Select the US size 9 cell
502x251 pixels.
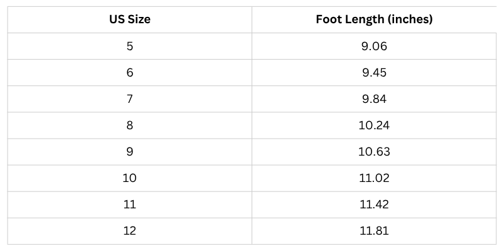pyautogui.click(x=130, y=152)
